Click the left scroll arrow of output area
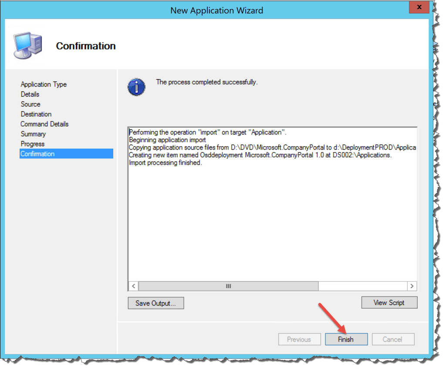Viewport: 446px width, 369px height. tap(133, 286)
